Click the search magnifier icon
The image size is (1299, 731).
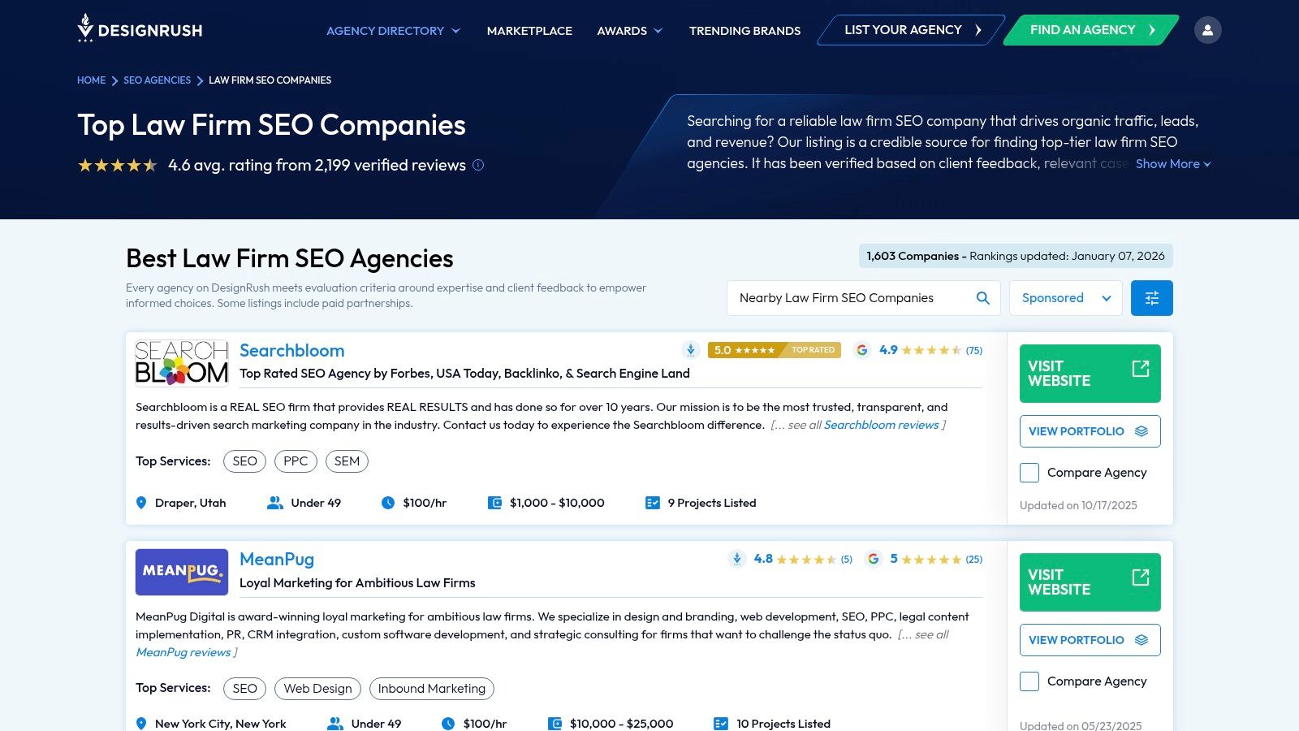(x=982, y=297)
